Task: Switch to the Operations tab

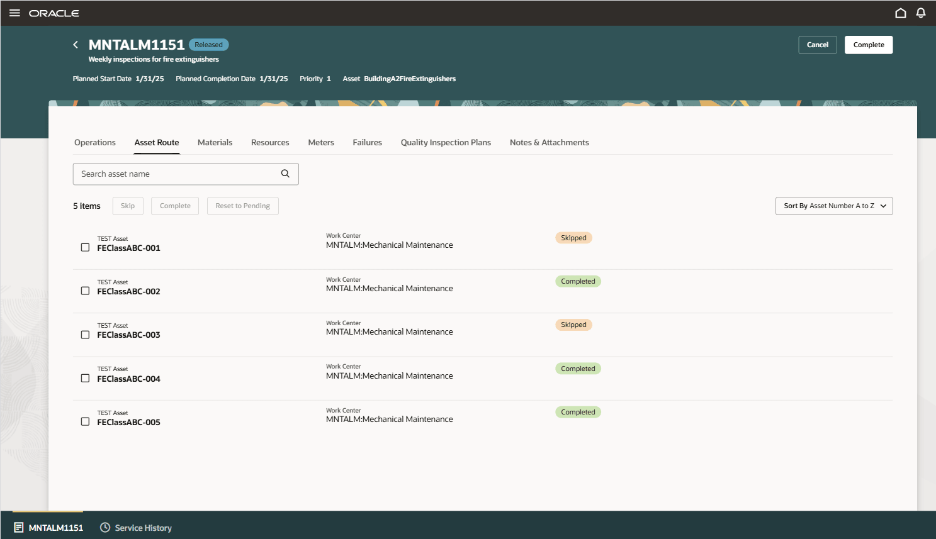Action: (x=95, y=143)
